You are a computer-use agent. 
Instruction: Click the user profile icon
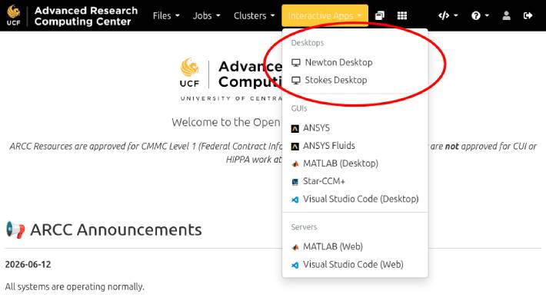coord(506,15)
